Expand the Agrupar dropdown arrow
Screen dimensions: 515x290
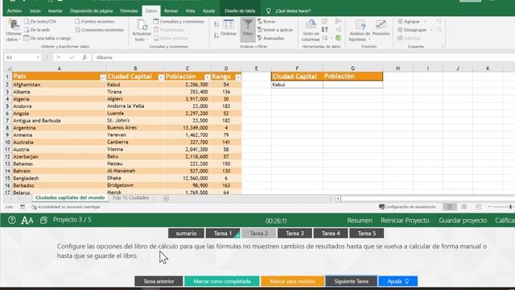425,22
